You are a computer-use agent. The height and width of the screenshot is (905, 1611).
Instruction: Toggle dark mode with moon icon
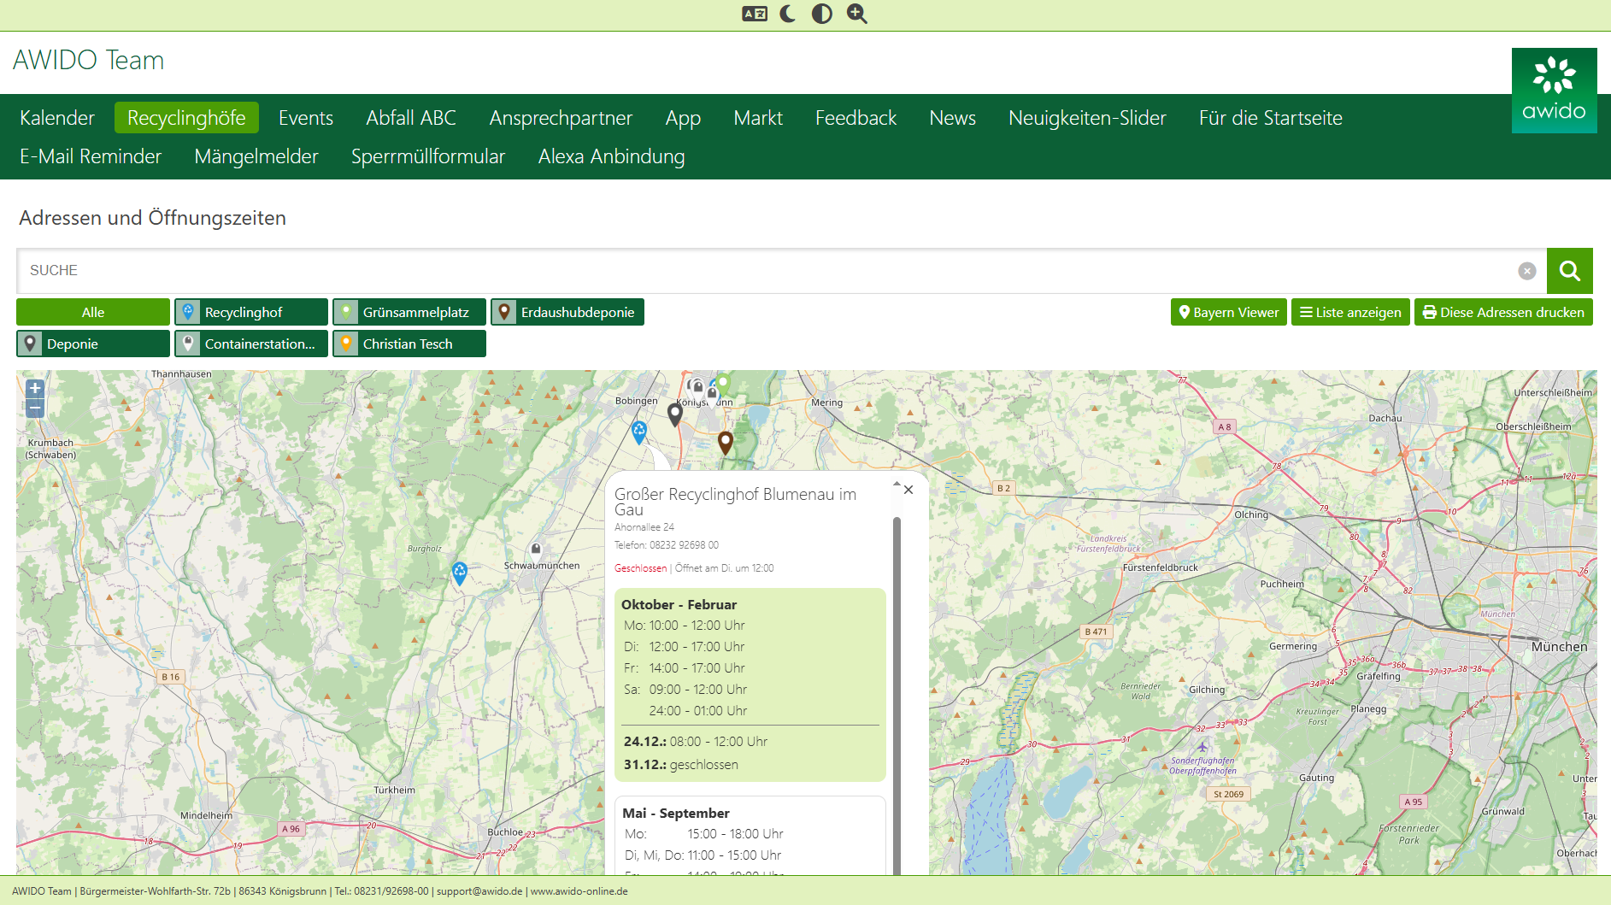tap(787, 14)
